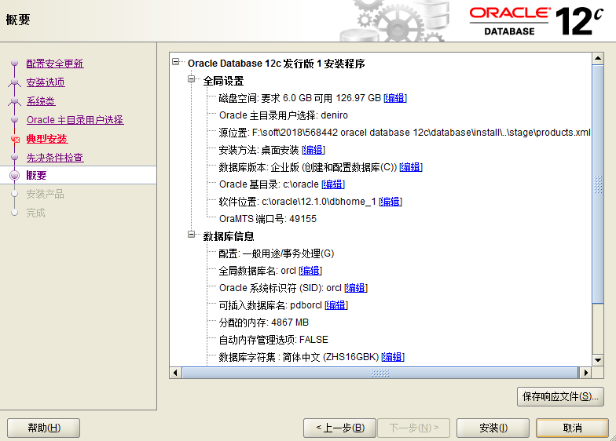The height and width of the screenshot is (441, 616).
Task: Select the Oracle Database 12c 发行版 1 安装程序 title
Action: point(277,64)
